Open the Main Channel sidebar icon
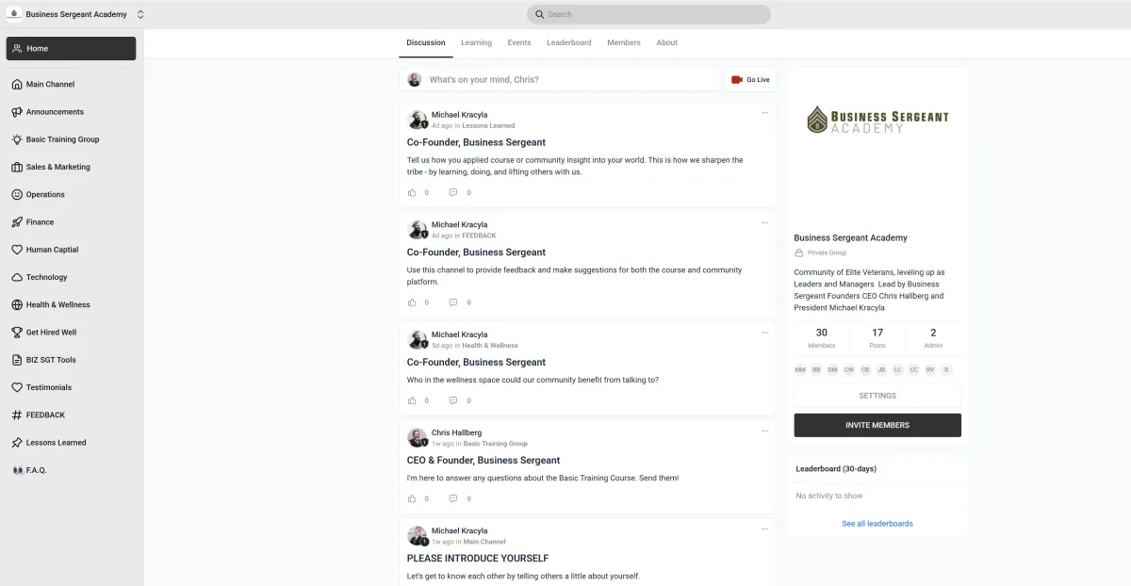 pos(17,84)
